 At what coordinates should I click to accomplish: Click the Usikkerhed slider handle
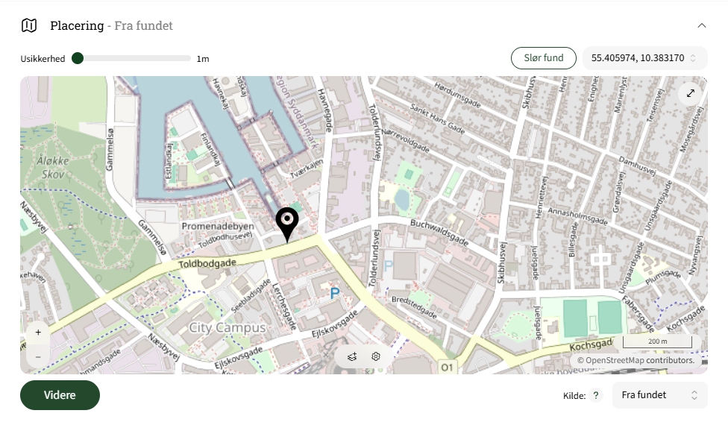click(x=78, y=58)
